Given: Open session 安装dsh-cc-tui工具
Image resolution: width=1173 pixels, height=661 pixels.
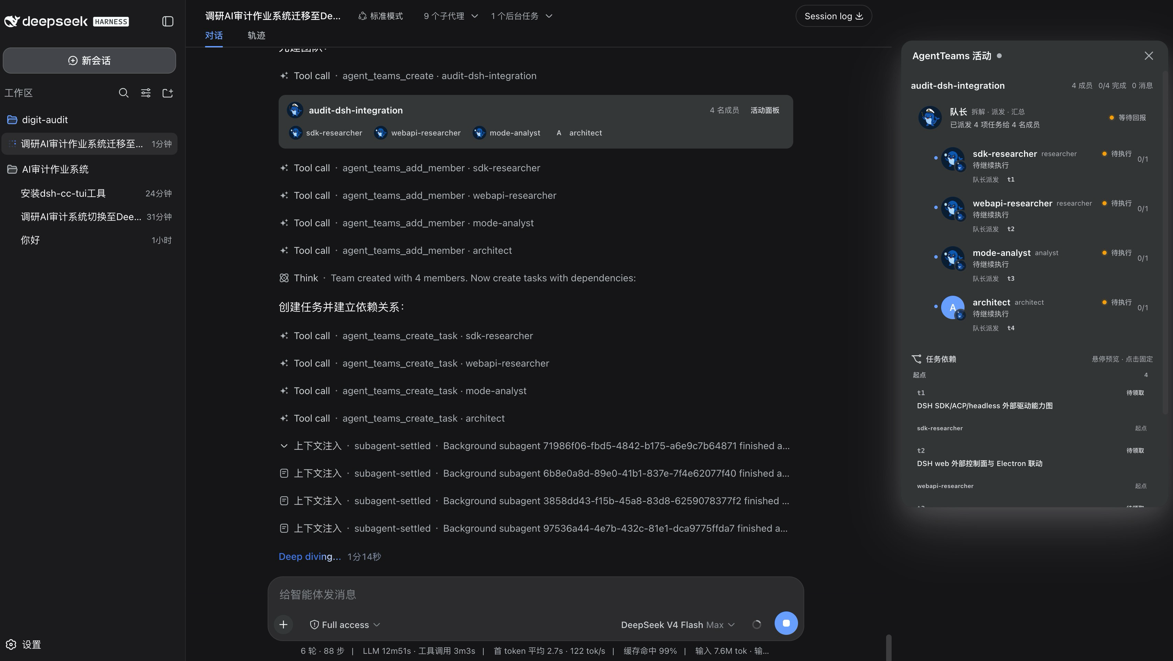Looking at the screenshot, I should point(89,194).
